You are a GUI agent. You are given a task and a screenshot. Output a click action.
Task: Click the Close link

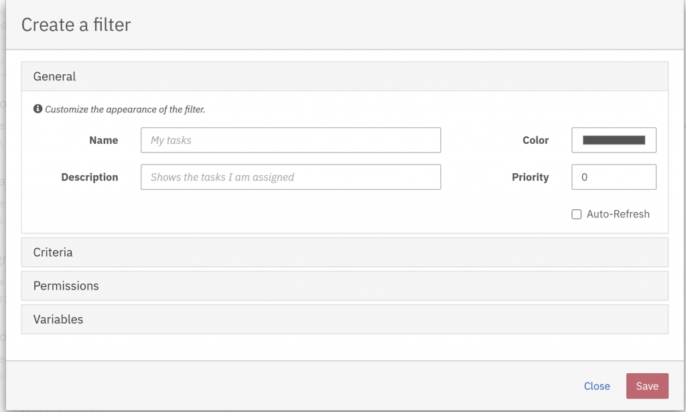(x=597, y=386)
